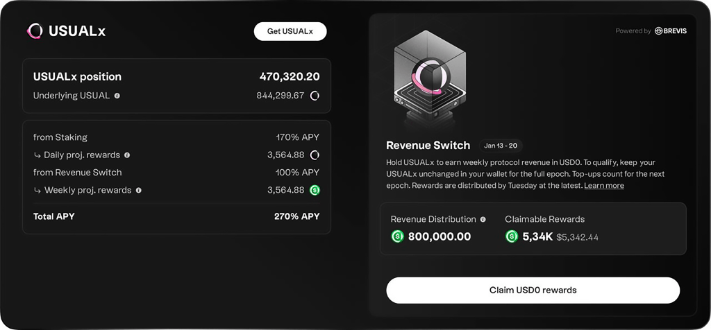711x330 pixels.
Task: Click the Brevis logo
Action: click(x=671, y=31)
